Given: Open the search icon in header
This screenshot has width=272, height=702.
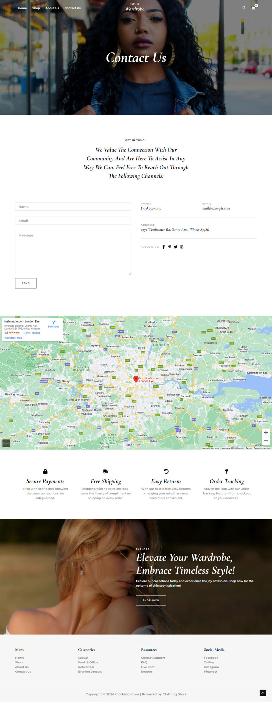Looking at the screenshot, I should (244, 8).
